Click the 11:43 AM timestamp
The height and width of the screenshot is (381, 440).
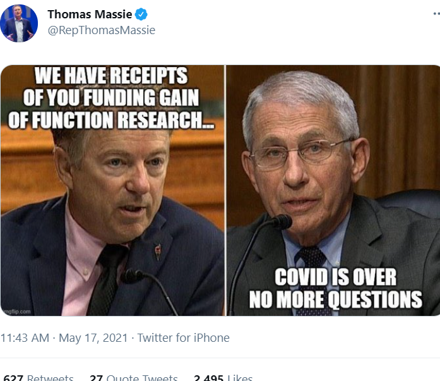tap(25, 338)
